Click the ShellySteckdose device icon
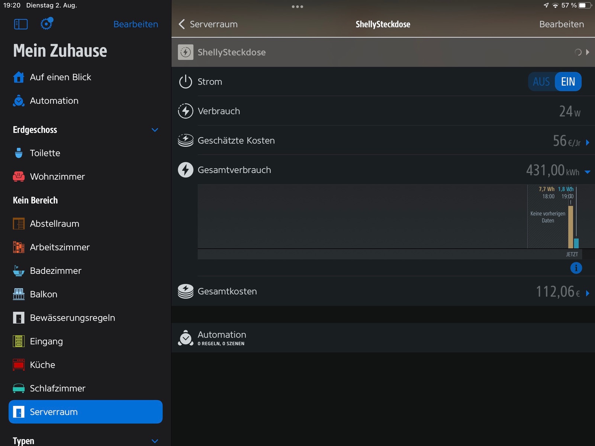The height and width of the screenshot is (446, 595). (x=186, y=52)
